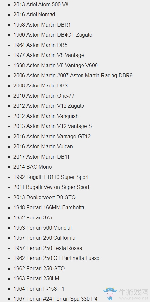Click the 2016 Ariel Nomad list item

[34, 15]
